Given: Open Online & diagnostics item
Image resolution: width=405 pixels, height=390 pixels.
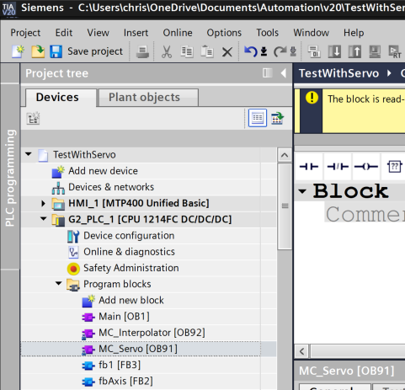Looking at the screenshot, I should point(129,252).
